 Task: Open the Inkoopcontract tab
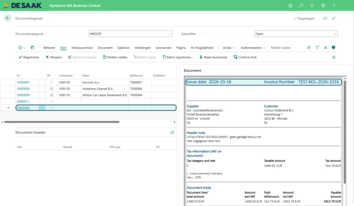point(82,48)
